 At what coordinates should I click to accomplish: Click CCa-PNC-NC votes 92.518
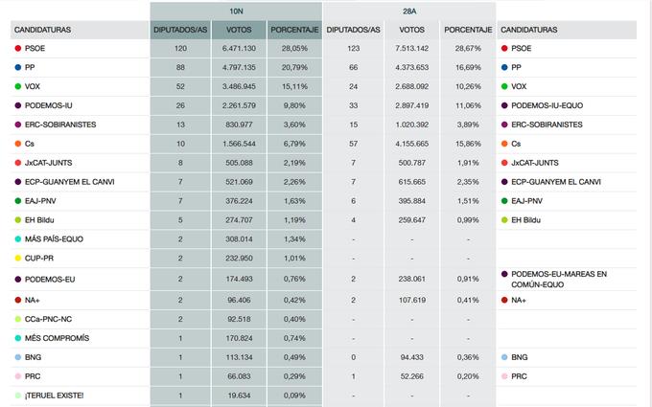tap(239, 319)
